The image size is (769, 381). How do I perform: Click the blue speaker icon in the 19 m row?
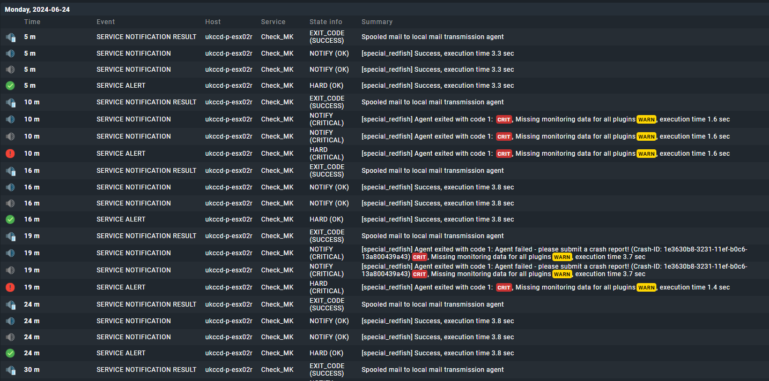tap(10, 253)
